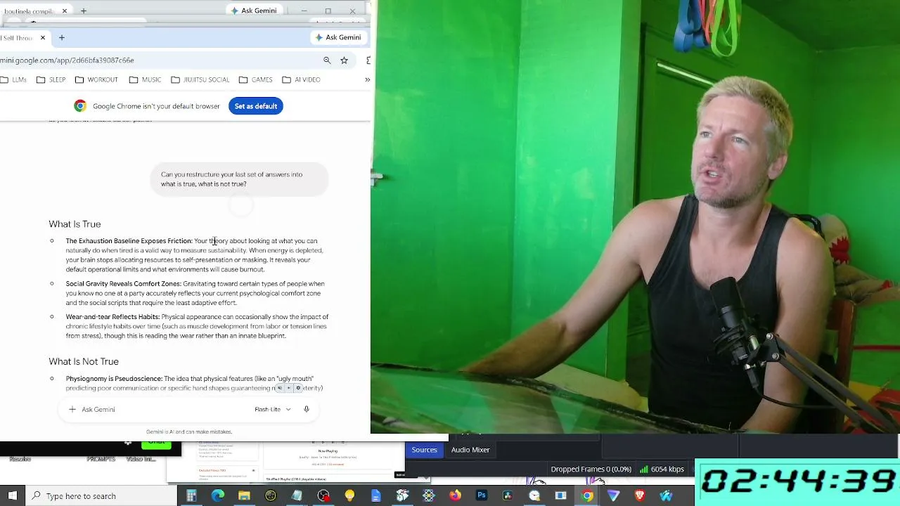Open the SLEEP bookmark folder
Image resolution: width=900 pixels, height=506 pixels.
click(51, 80)
